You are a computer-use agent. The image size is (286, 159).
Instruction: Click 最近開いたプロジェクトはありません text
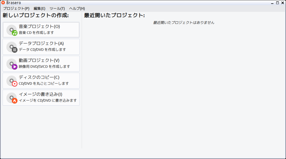183,23
